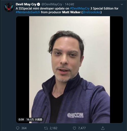Open the share upload icon

click(103, 128)
